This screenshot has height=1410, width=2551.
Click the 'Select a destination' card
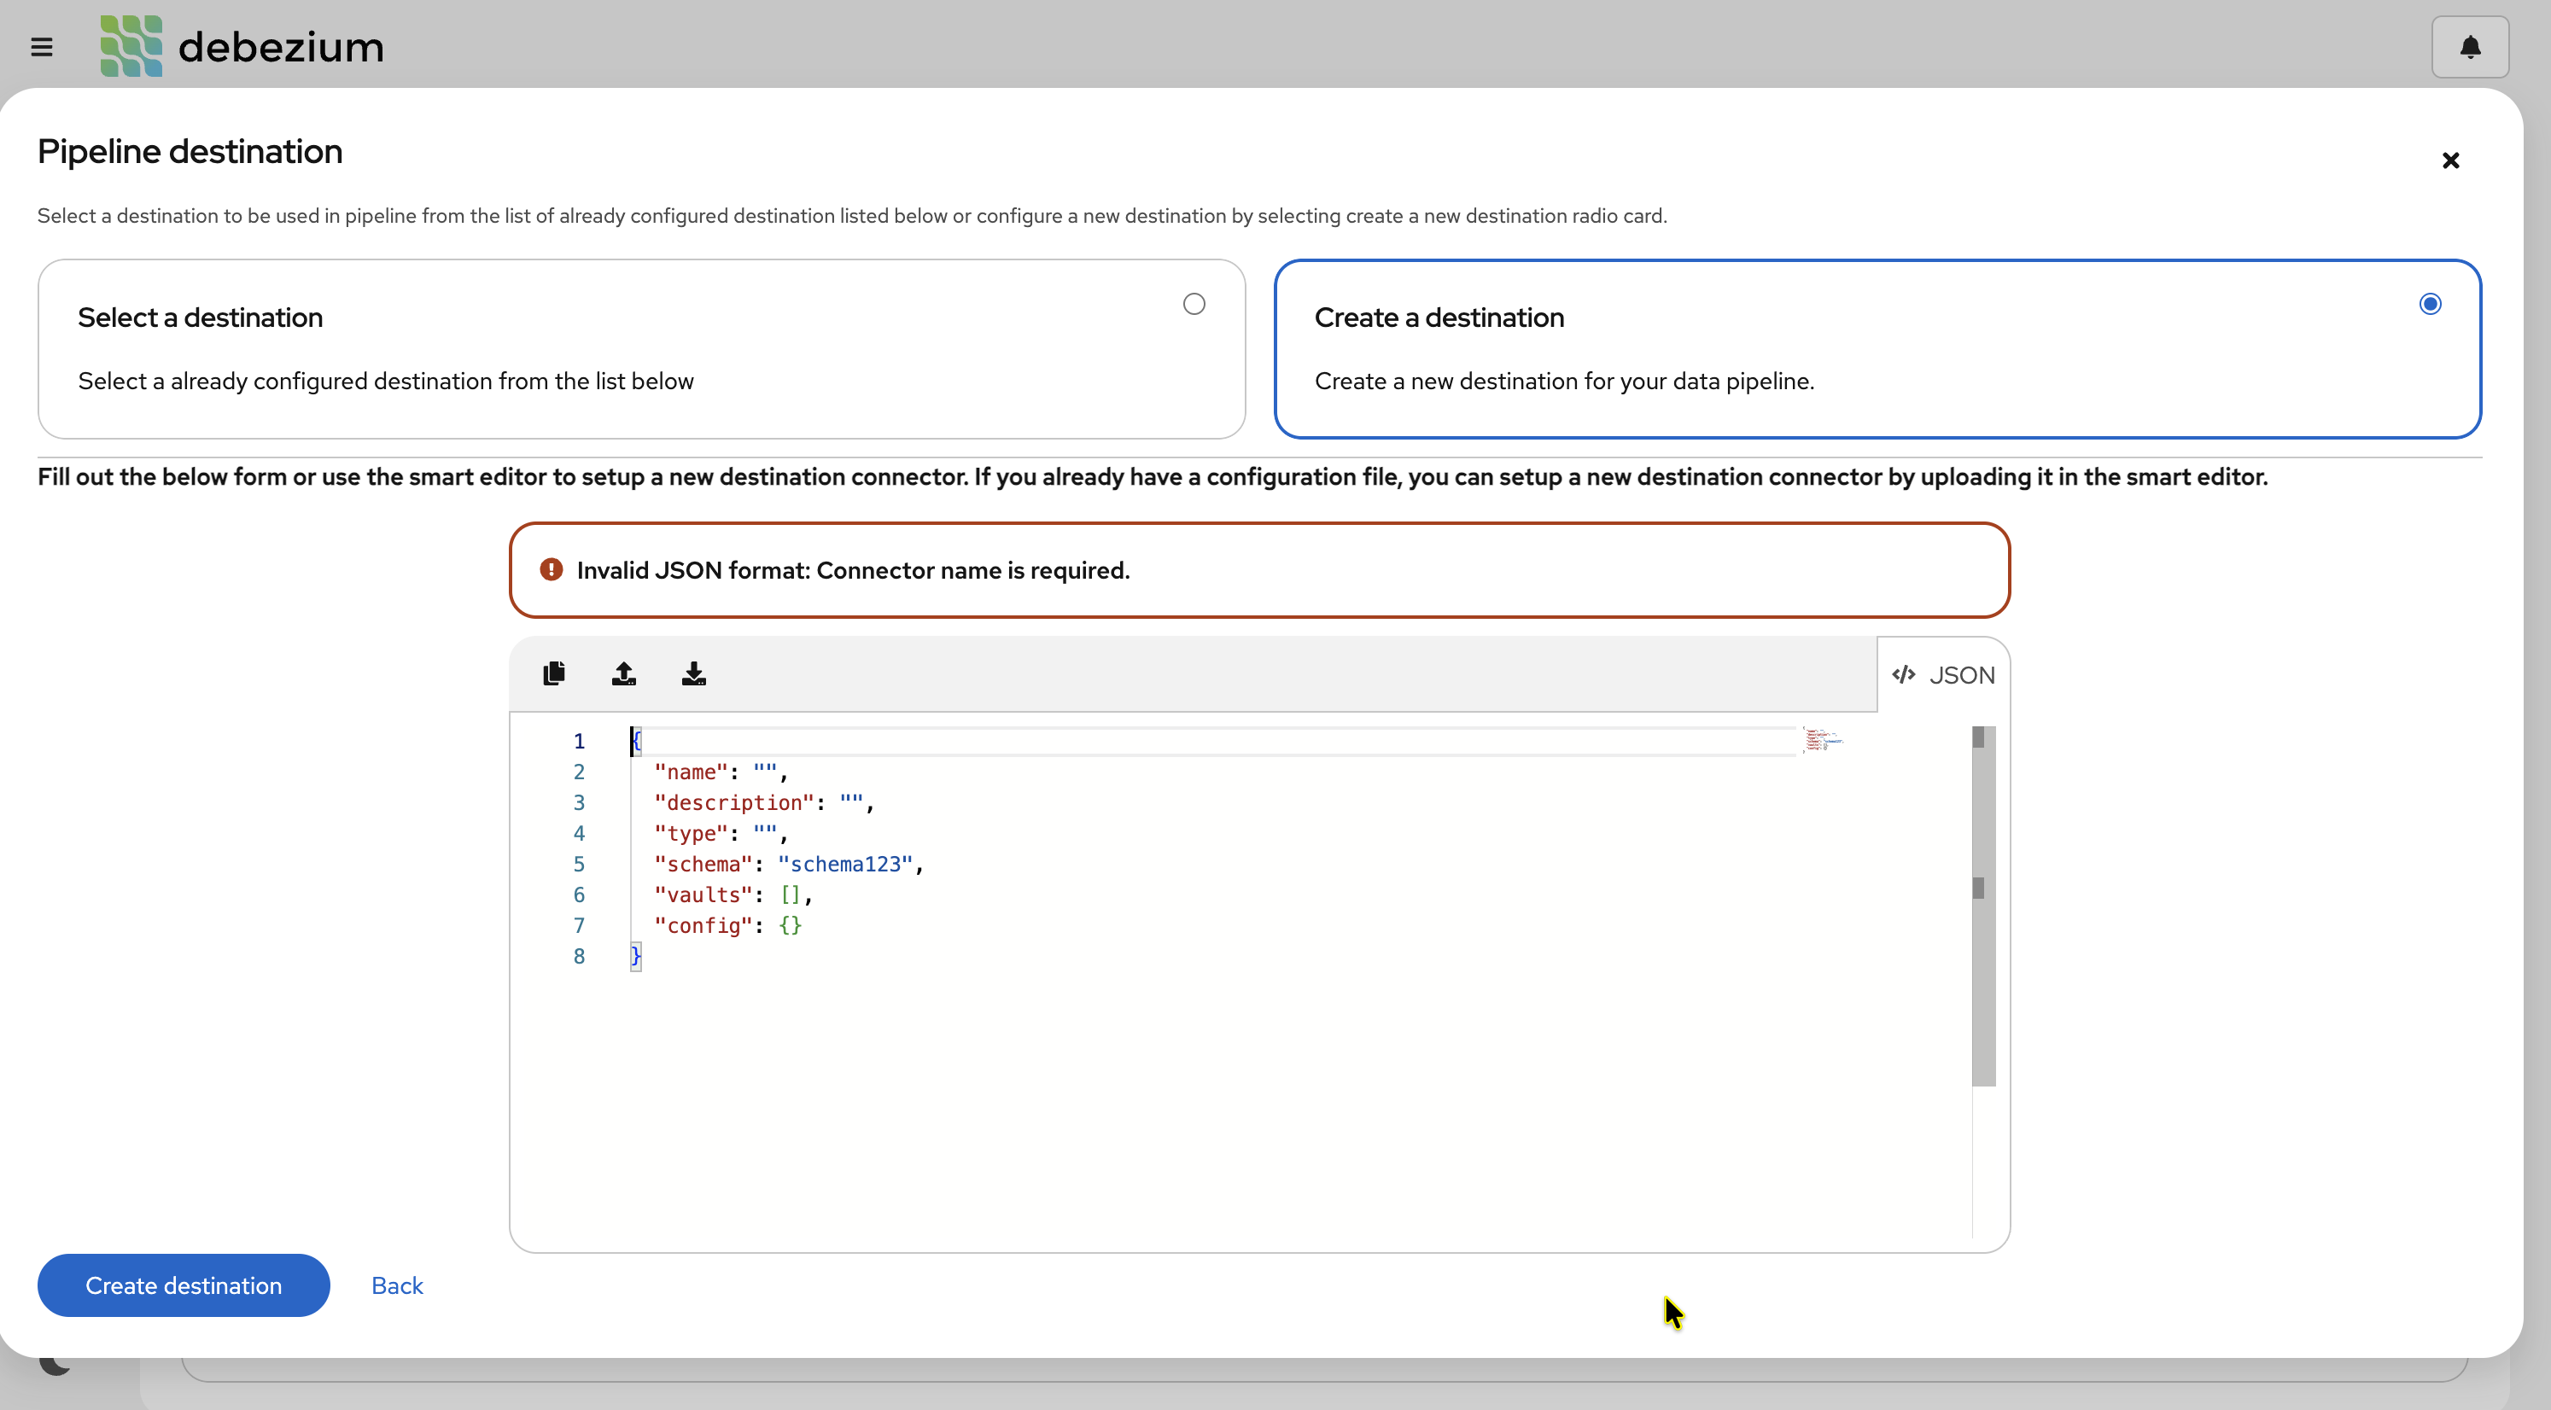pos(640,348)
